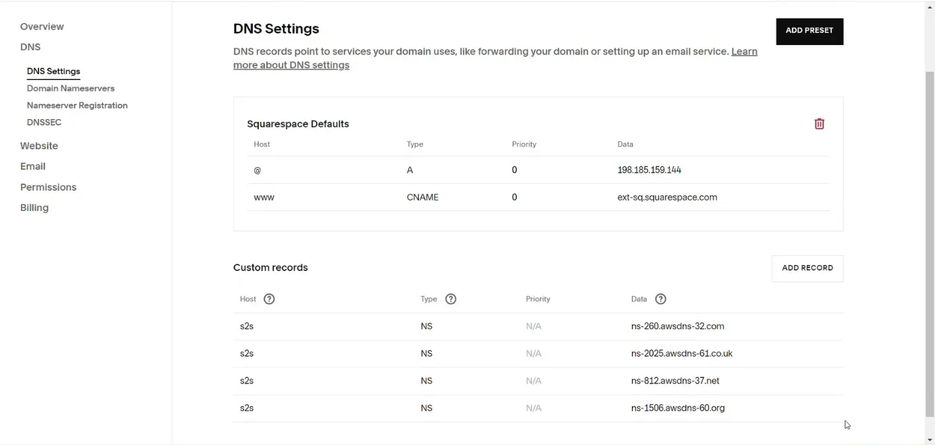Open the Type column help icon

[x=451, y=299]
